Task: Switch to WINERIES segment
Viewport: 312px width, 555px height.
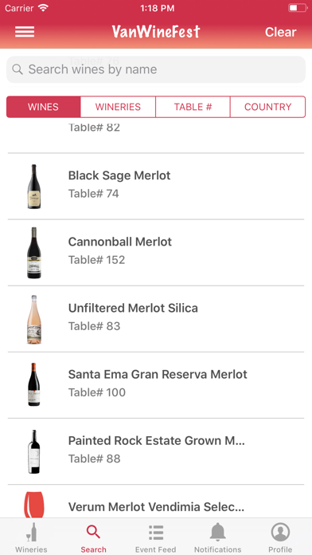Action: [x=118, y=107]
